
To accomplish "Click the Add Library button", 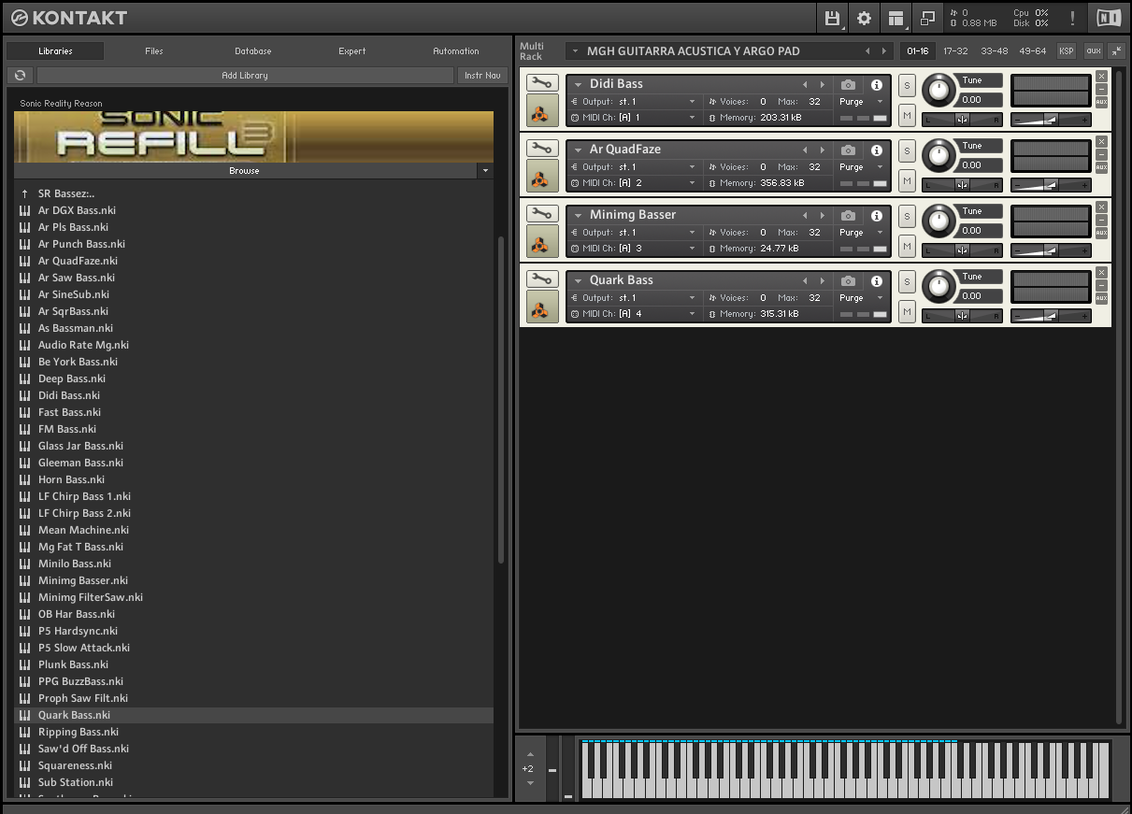I will click(245, 75).
